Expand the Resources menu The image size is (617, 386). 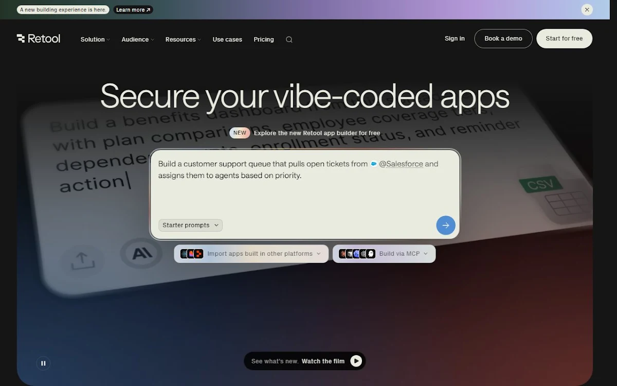183,40
